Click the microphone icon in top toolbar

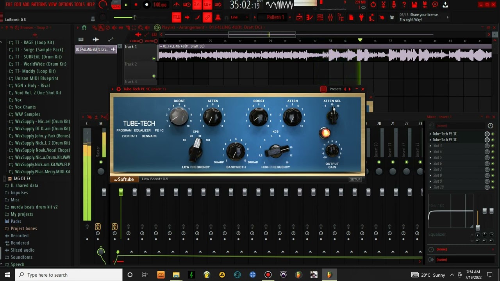pyautogui.click(x=394, y=5)
